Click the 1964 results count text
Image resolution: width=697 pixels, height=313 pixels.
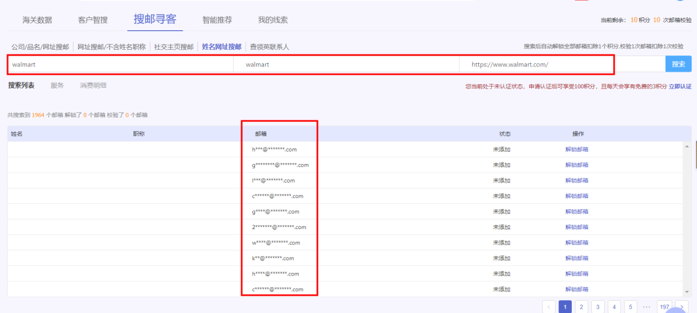(38, 115)
